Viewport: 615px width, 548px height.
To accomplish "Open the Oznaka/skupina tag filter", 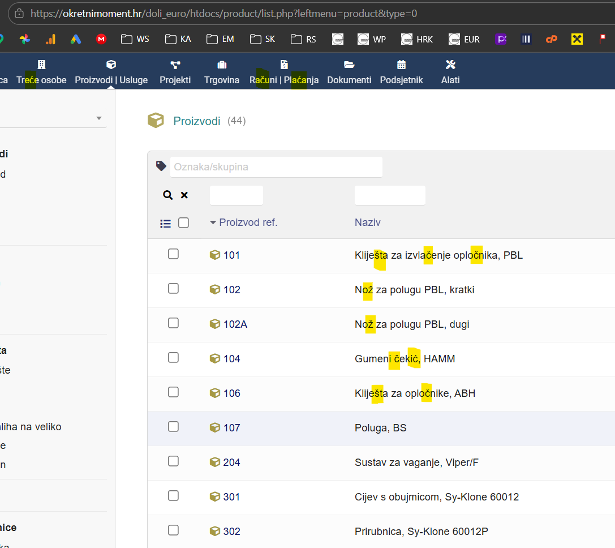I will [276, 167].
